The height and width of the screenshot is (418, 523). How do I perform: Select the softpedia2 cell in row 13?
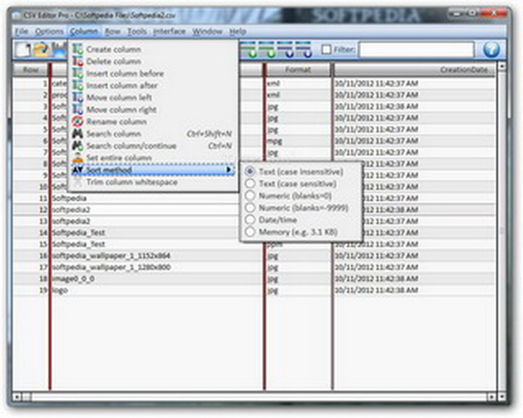[157, 221]
